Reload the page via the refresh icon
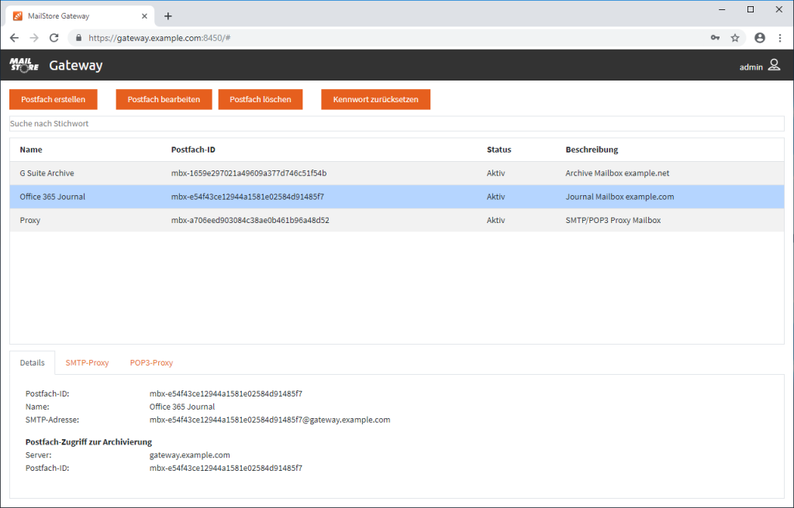The height and width of the screenshot is (508, 794). point(53,37)
